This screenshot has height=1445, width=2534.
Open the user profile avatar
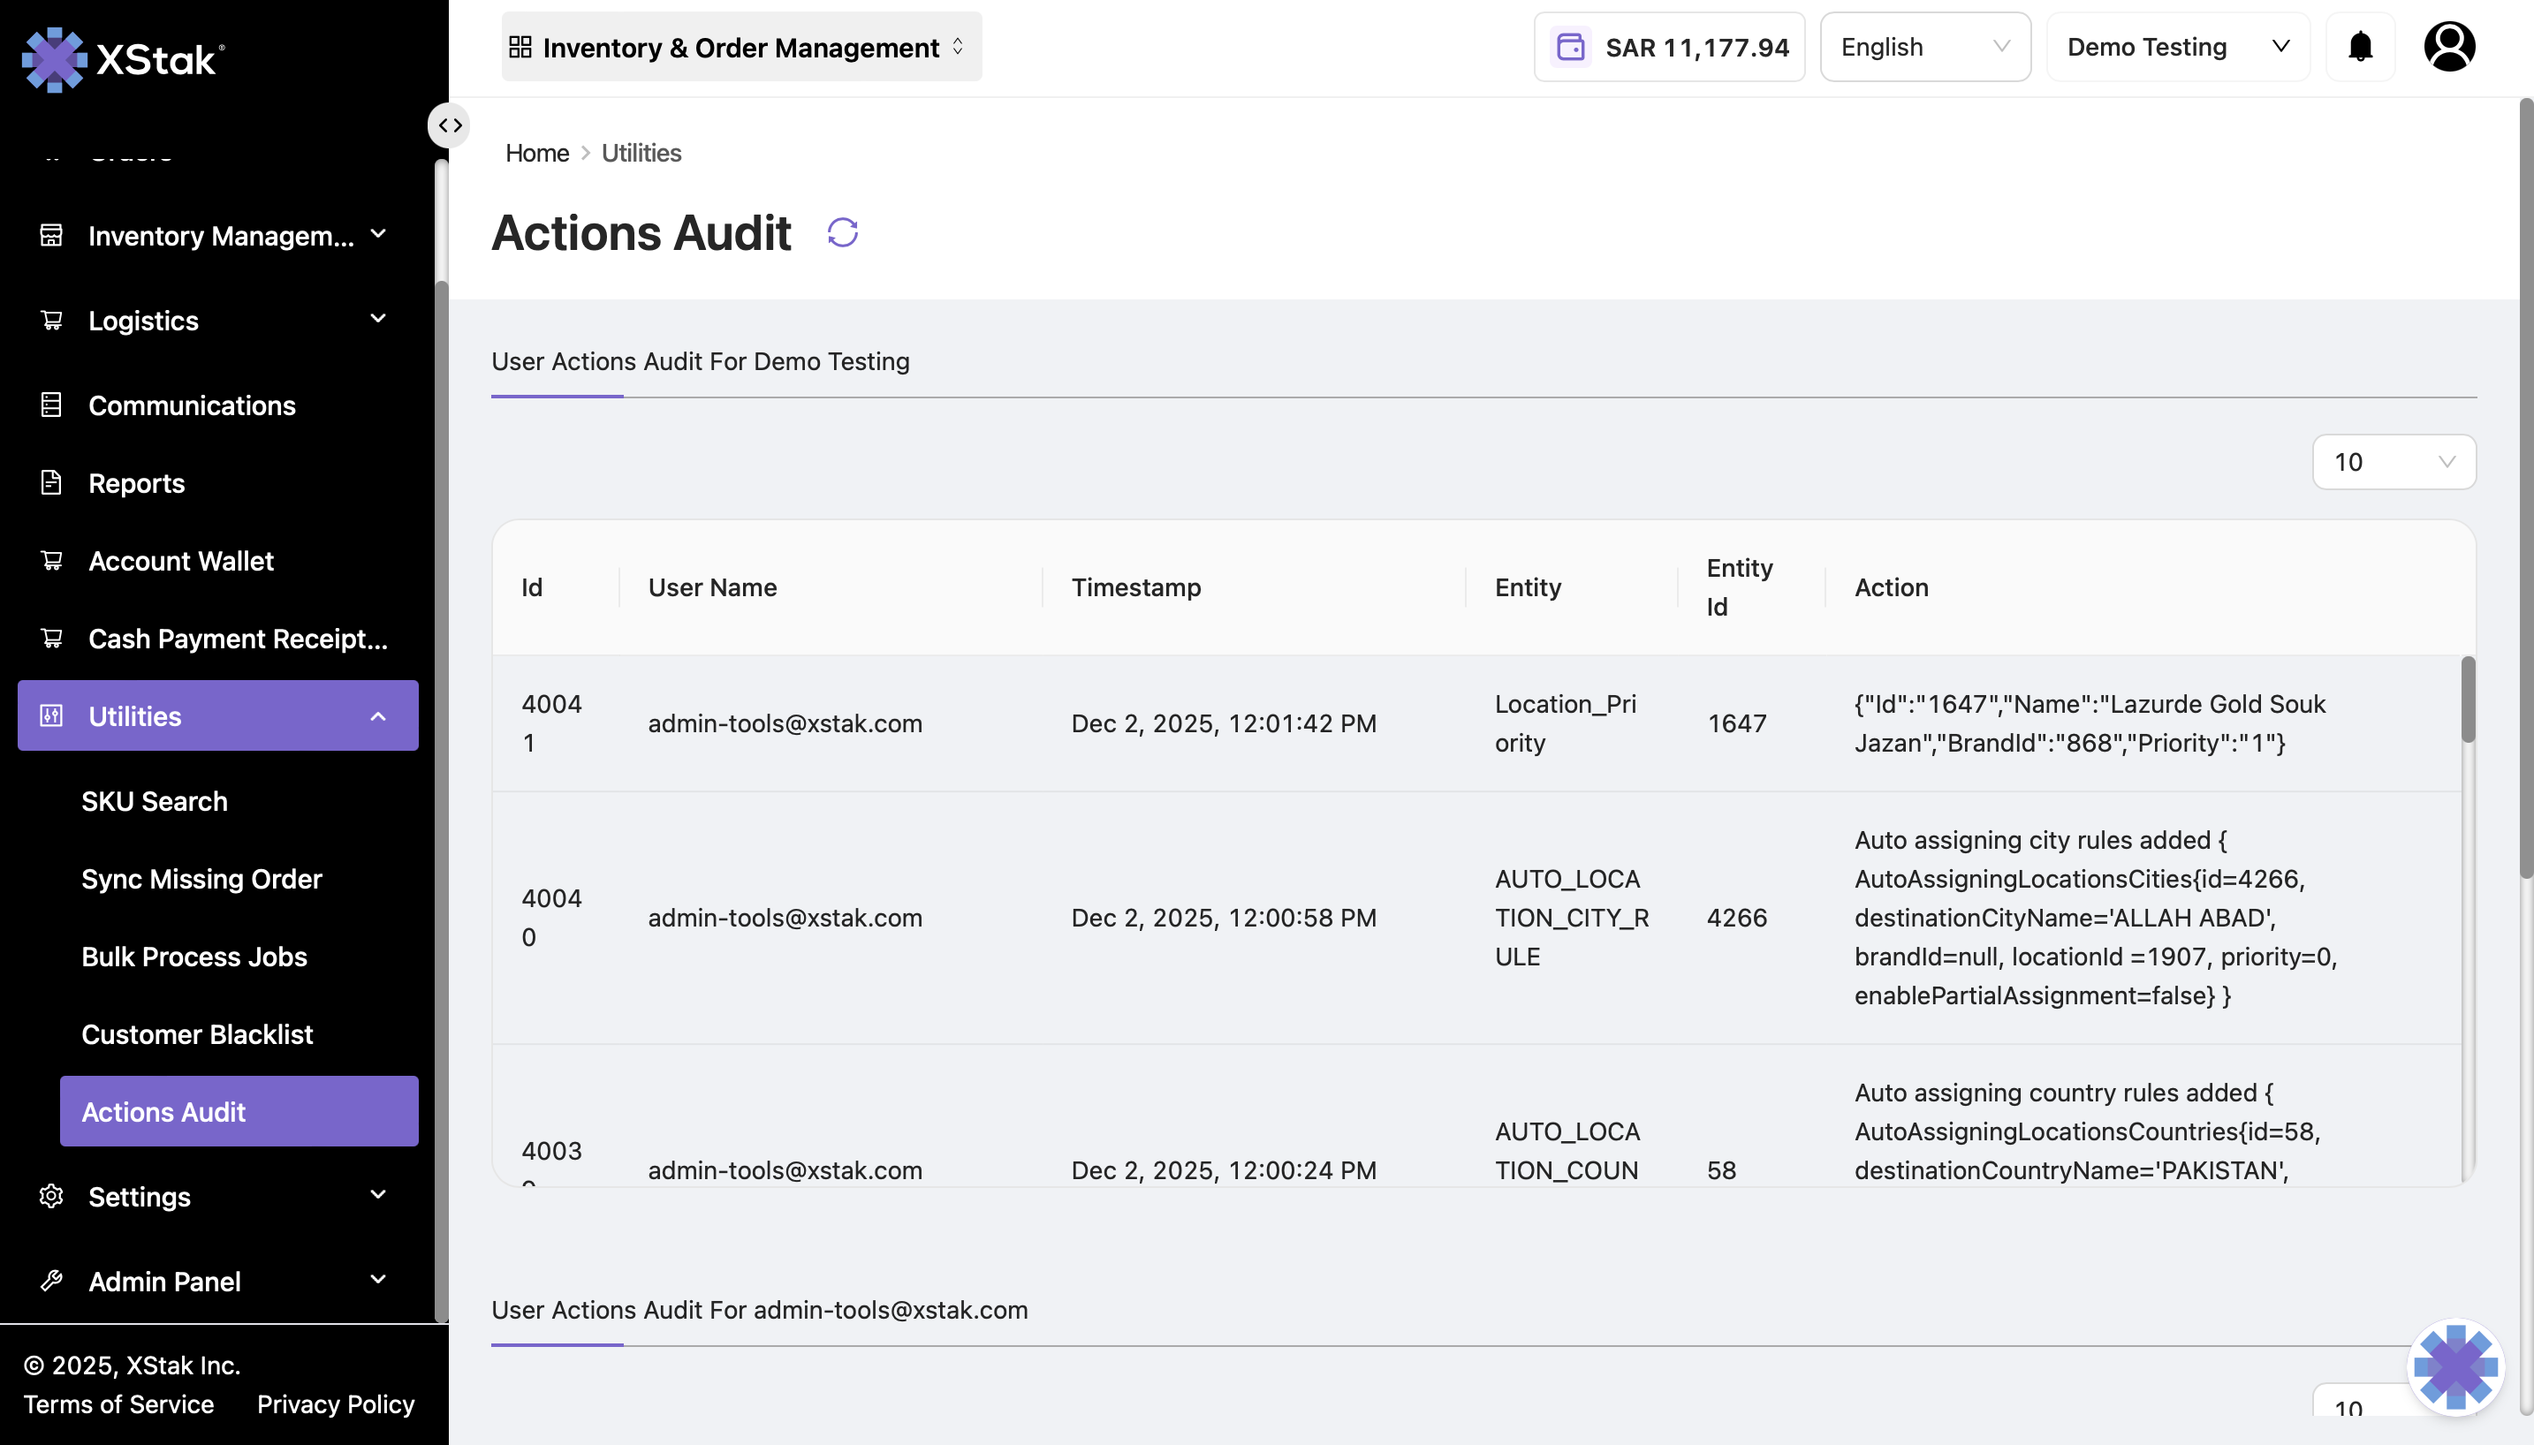[2448, 47]
